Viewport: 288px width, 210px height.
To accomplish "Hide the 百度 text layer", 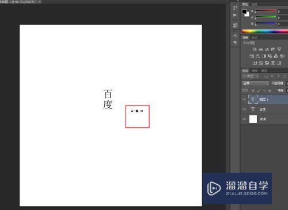I will pyautogui.click(x=244, y=109).
